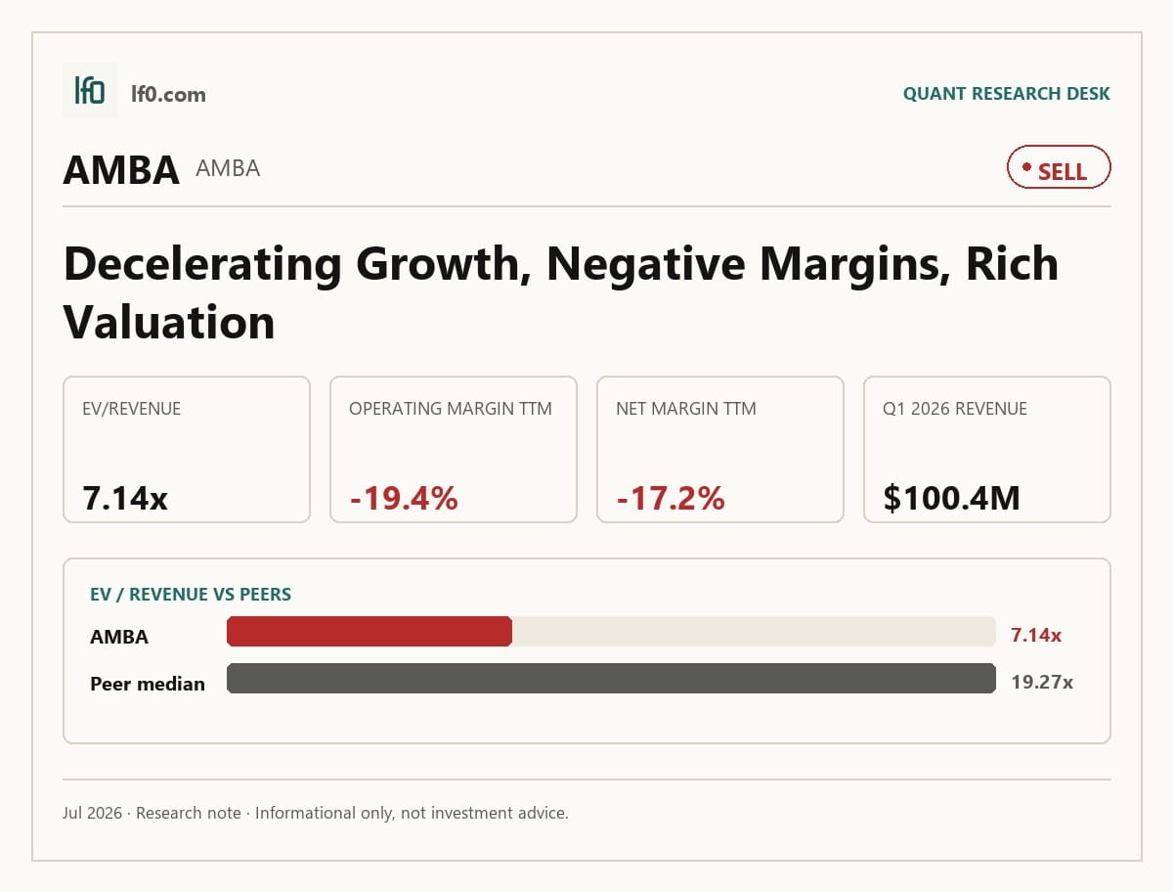Click the Jul 2026 research note footer
The width and height of the screenshot is (1173, 892).
click(x=316, y=813)
